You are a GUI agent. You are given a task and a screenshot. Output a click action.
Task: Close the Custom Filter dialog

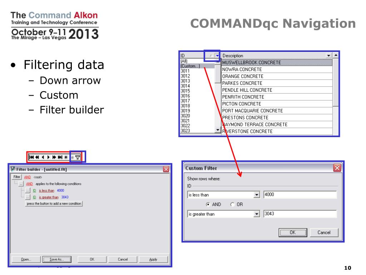[337, 168]
